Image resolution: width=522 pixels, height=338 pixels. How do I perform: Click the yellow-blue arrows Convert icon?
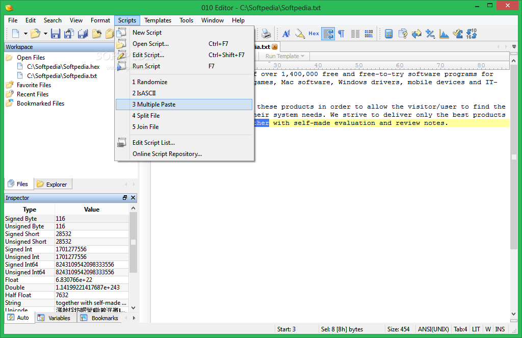[416, 34]
